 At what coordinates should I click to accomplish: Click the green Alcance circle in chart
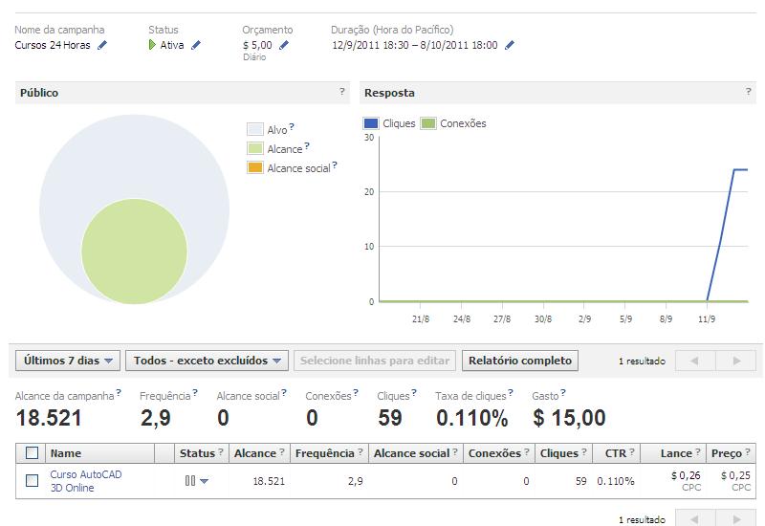pyautogui.click(x=134, y=252)
